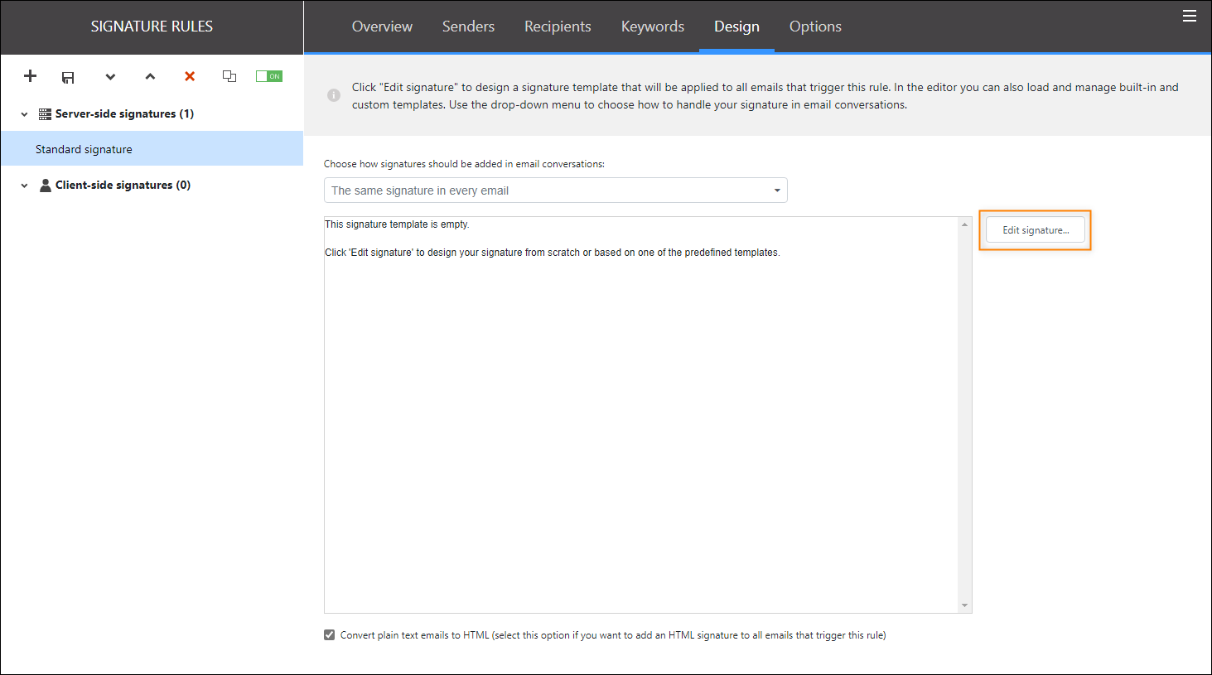This screenshot has width=1212, height=675.
Task: Go to the Overview section
Action: click(x=382, y=27)
